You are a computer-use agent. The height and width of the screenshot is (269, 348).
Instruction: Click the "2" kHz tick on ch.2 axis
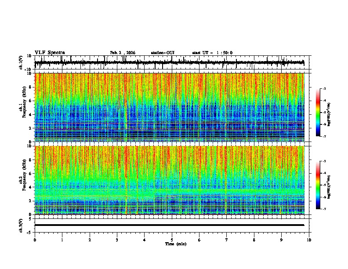click(31, 201)
